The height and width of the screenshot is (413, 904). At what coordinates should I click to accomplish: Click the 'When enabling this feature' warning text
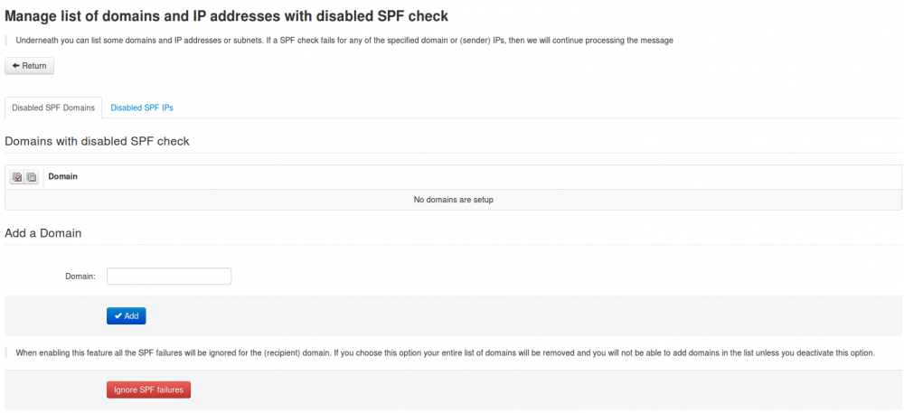pyautogui.click(x=445, y=352)
